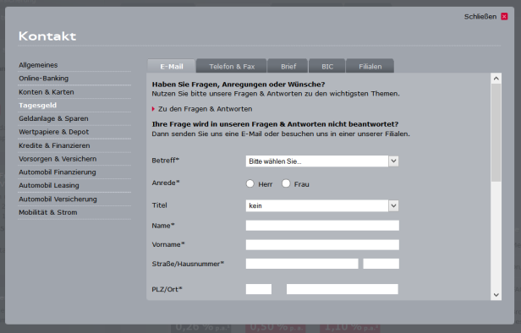
Task: Click the Betreff* label
Action: pos(166,161)
